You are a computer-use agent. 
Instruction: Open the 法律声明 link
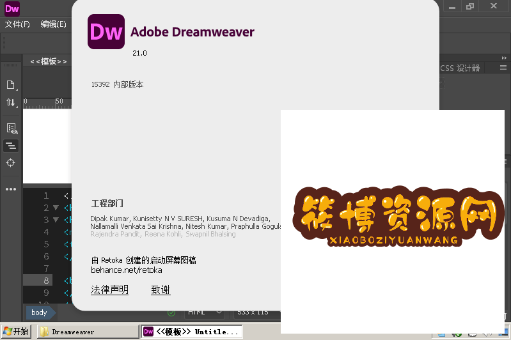(109, 290)
